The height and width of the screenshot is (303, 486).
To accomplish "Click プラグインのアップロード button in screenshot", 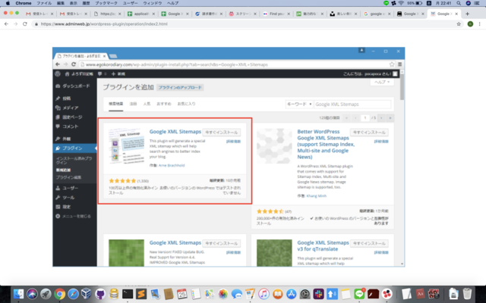I will click(x=180, y=88).
